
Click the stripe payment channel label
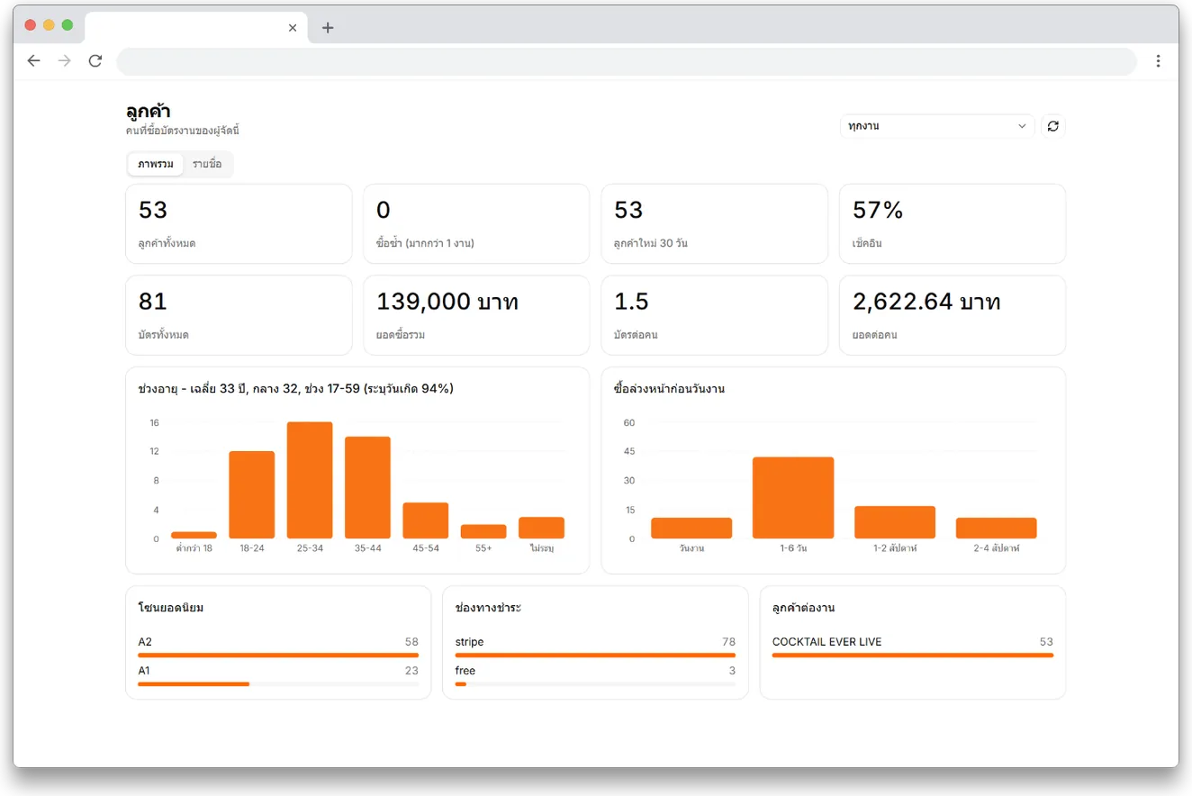click(x=470, y=642)
